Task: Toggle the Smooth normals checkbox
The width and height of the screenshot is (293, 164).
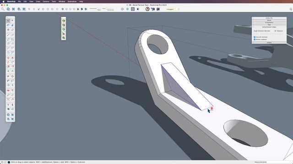Action: (x=255, y=37)
